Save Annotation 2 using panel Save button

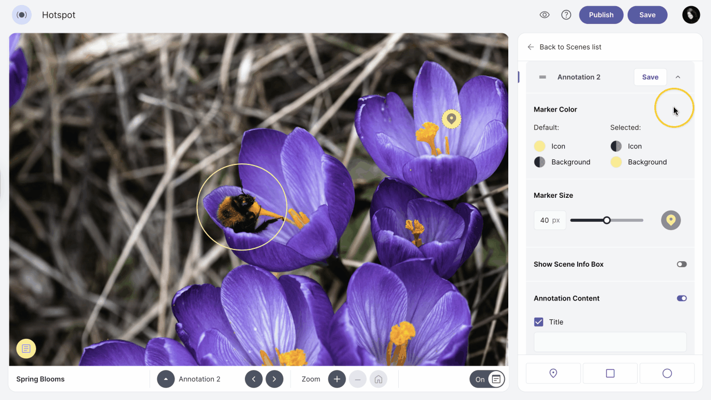[650, 77]
